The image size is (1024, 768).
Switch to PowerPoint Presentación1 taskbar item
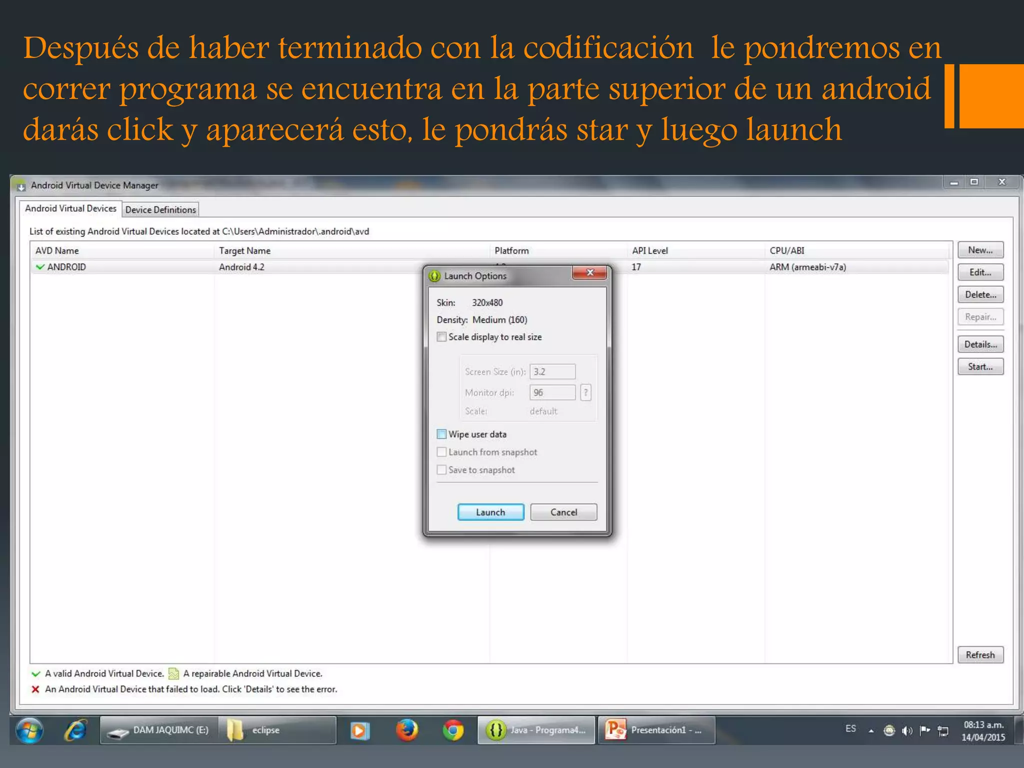(x=656, y=730)
